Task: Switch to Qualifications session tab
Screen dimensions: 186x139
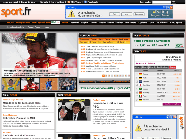Action: (162, 67)
